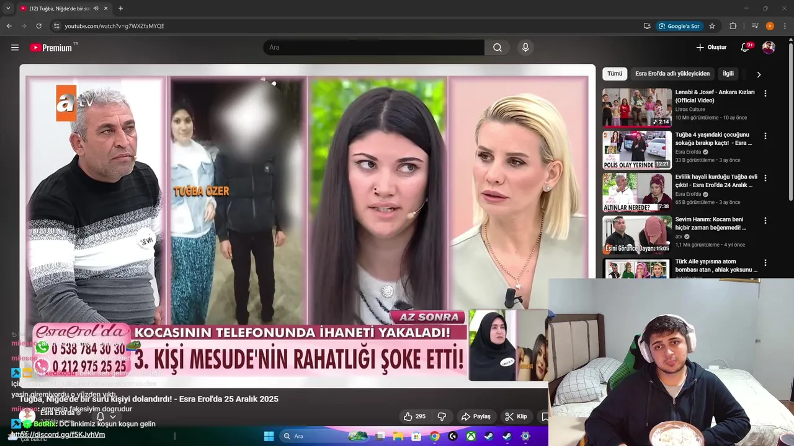The width and height of the screenshot is (794, 446).
Task: Click the 'Paylaş' share button
Action: point(476,416)
